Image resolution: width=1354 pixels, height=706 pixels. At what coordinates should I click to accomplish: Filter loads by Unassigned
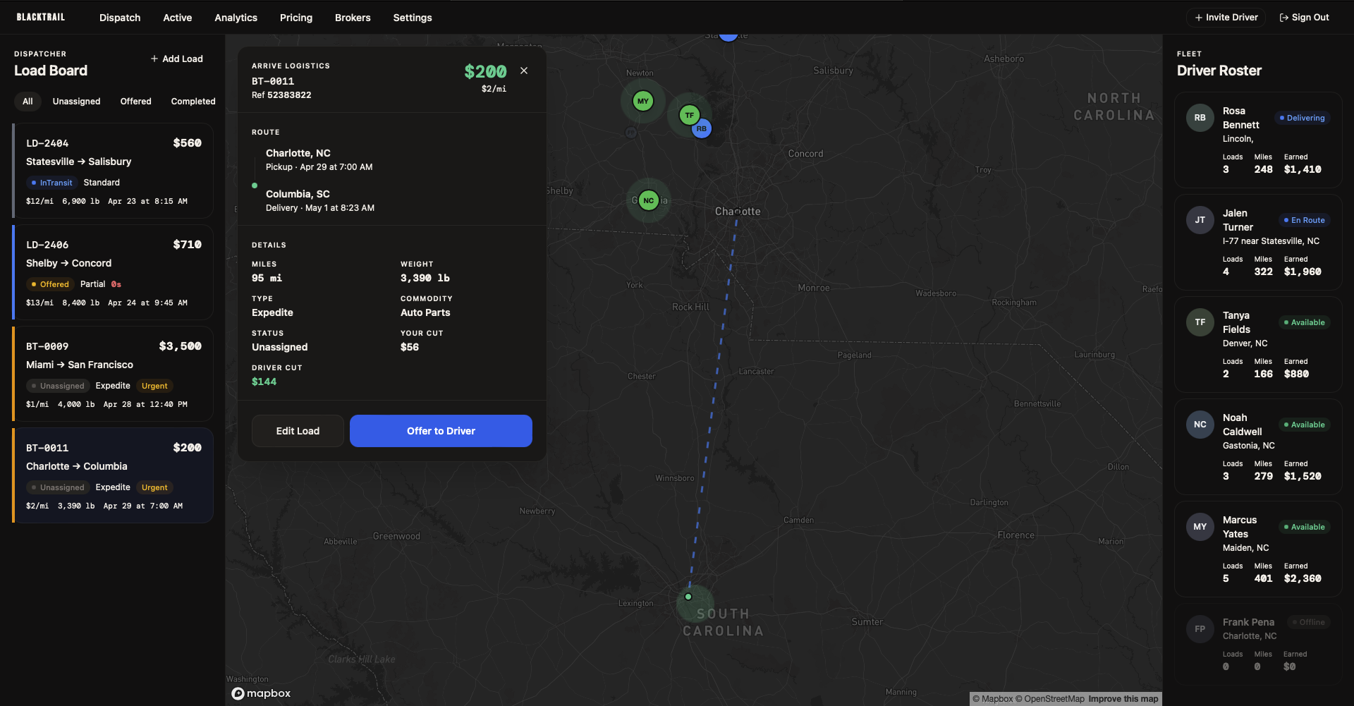pyautogui.click(x=76, y=102)
